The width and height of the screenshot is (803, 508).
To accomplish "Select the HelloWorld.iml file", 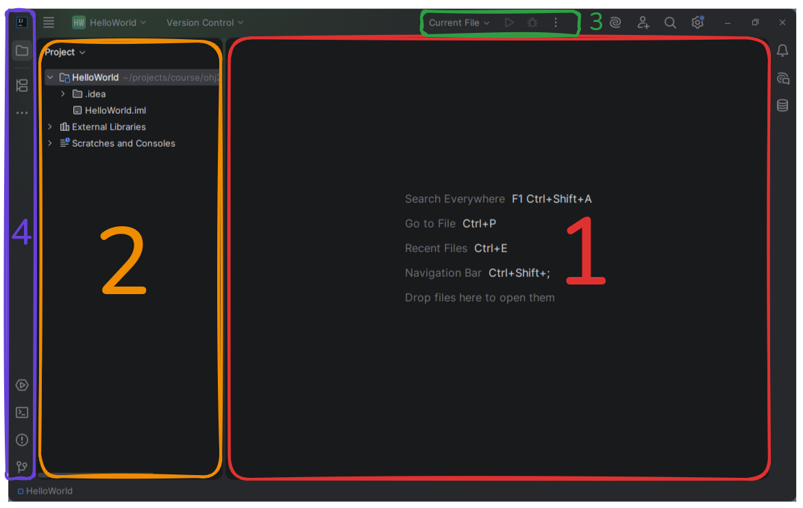I will point(115,110).
